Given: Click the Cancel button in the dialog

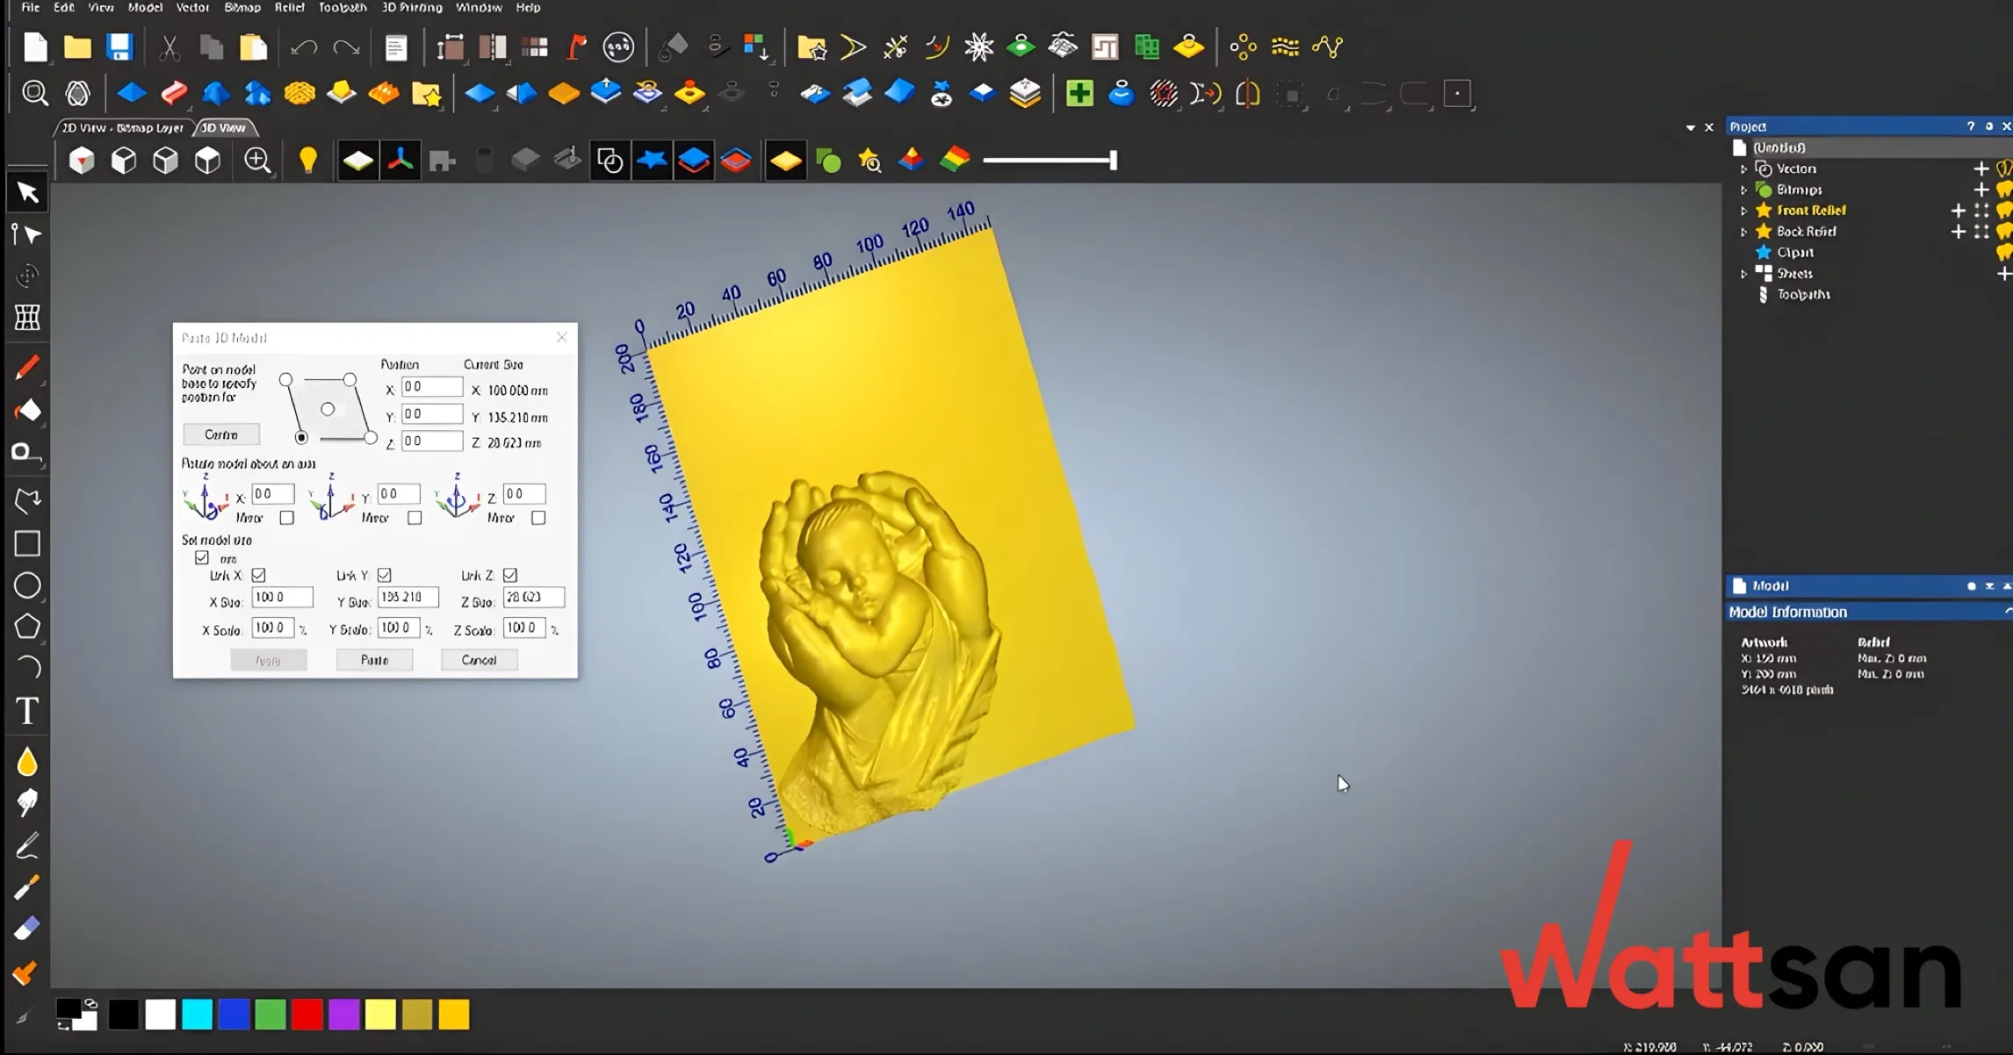Looking at the screenshot, I should (479, 660).
